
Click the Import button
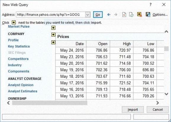click(133, 110)
